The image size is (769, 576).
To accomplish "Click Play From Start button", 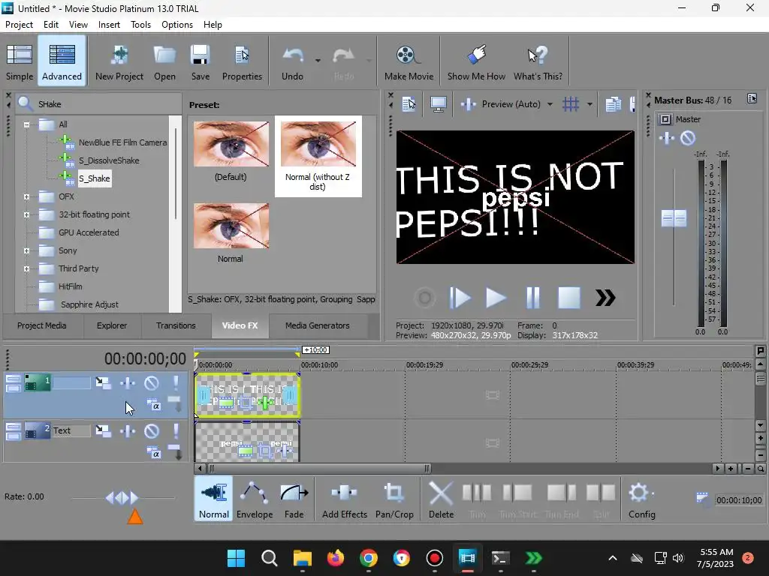I will (460, 297).
